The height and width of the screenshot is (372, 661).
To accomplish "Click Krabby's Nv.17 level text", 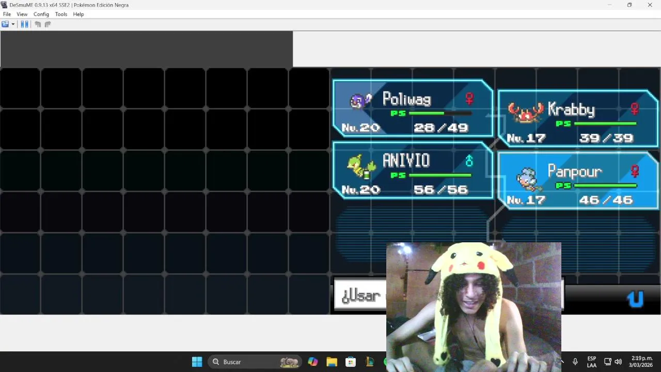I will click(x=526, y=138).
